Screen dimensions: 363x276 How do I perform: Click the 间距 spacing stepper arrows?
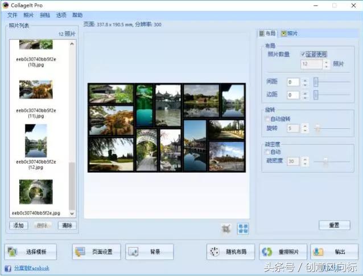(305, 82)
